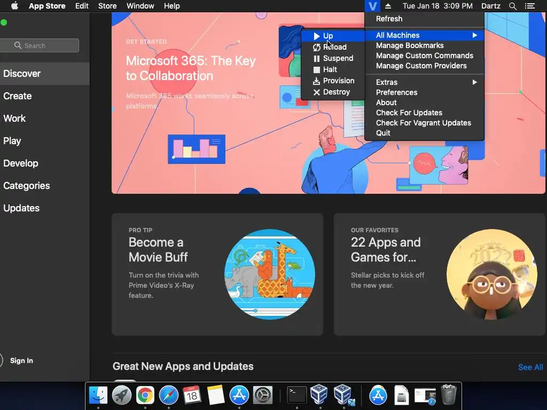The width and height of the screenshot is (547, 410).
Task: Select Work in App Store sidebar
Action: click(45, 119)
